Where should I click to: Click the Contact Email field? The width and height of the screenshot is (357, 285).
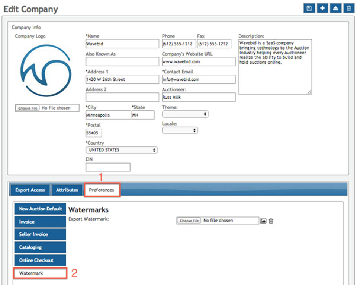[199, 79]
